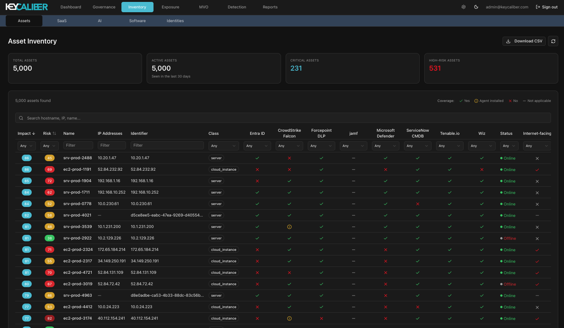Click Sign out
The height and width of the screenshot is (328, 564).
(547, 7)
